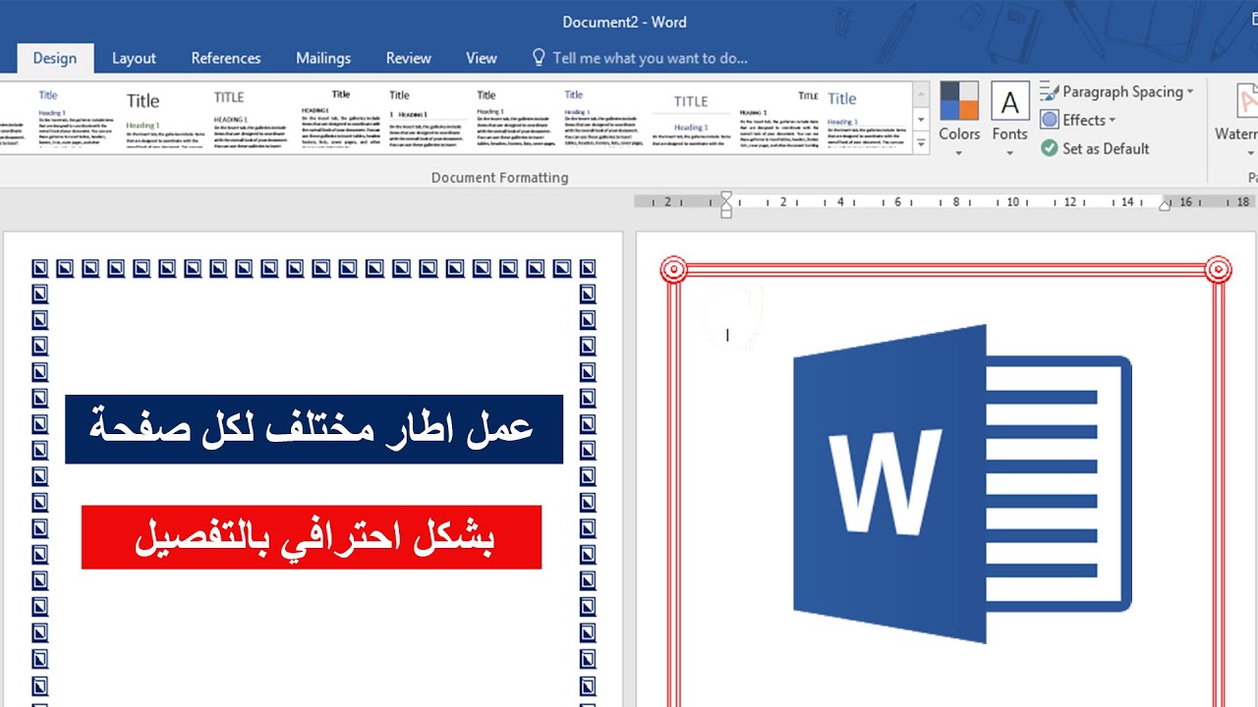
Task: Click the Word logo image on right page
Action: coord(962,483)
